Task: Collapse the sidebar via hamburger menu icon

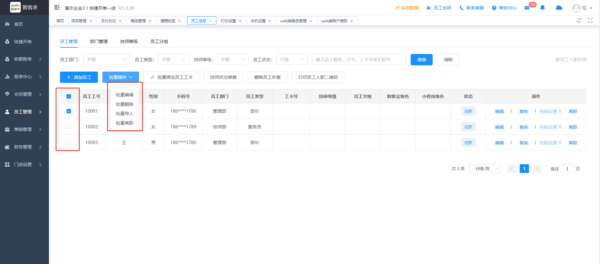Action: [57, 8]
